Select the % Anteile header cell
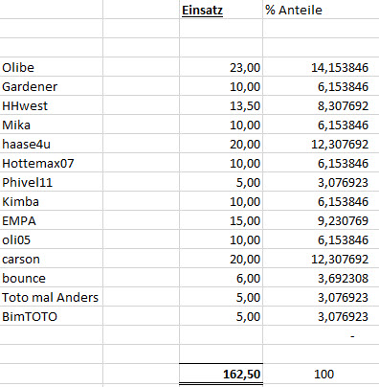Image resolution: width=379 pixels, height=387 pixels. pos(321,10)
